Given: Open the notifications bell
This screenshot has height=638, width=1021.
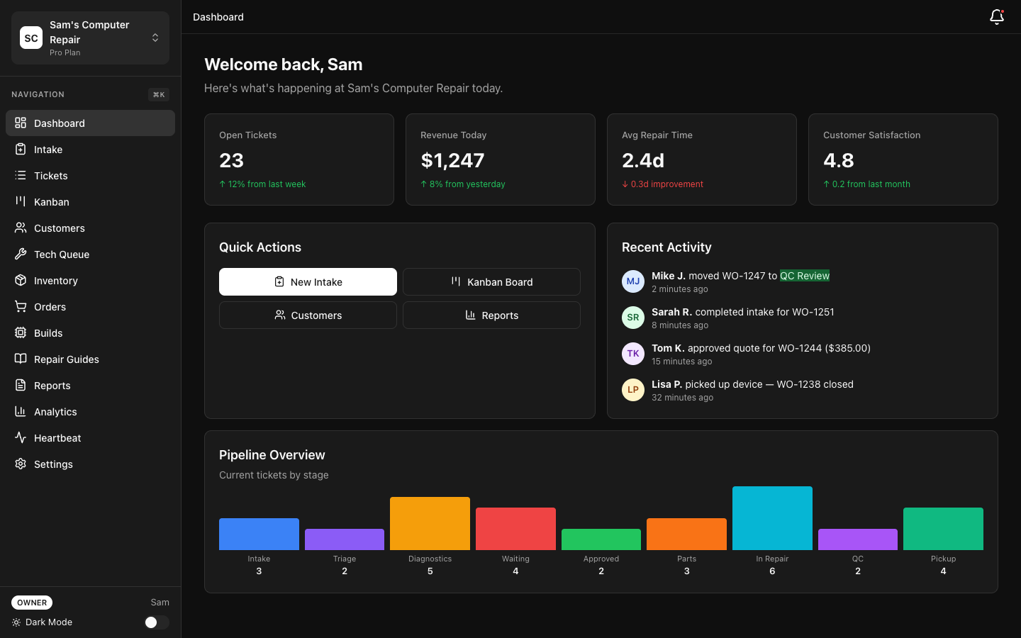Looking at the screenshot, I should pyautogui.click(x=997, y=16).
